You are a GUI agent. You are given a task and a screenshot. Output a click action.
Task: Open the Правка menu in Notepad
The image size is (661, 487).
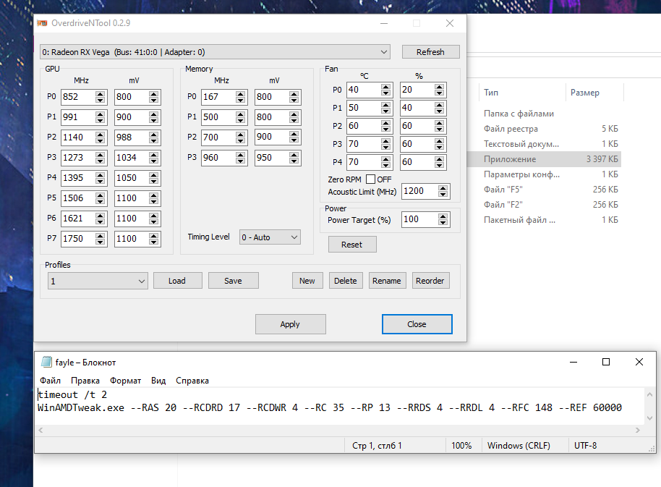click(x=85, y=381)
